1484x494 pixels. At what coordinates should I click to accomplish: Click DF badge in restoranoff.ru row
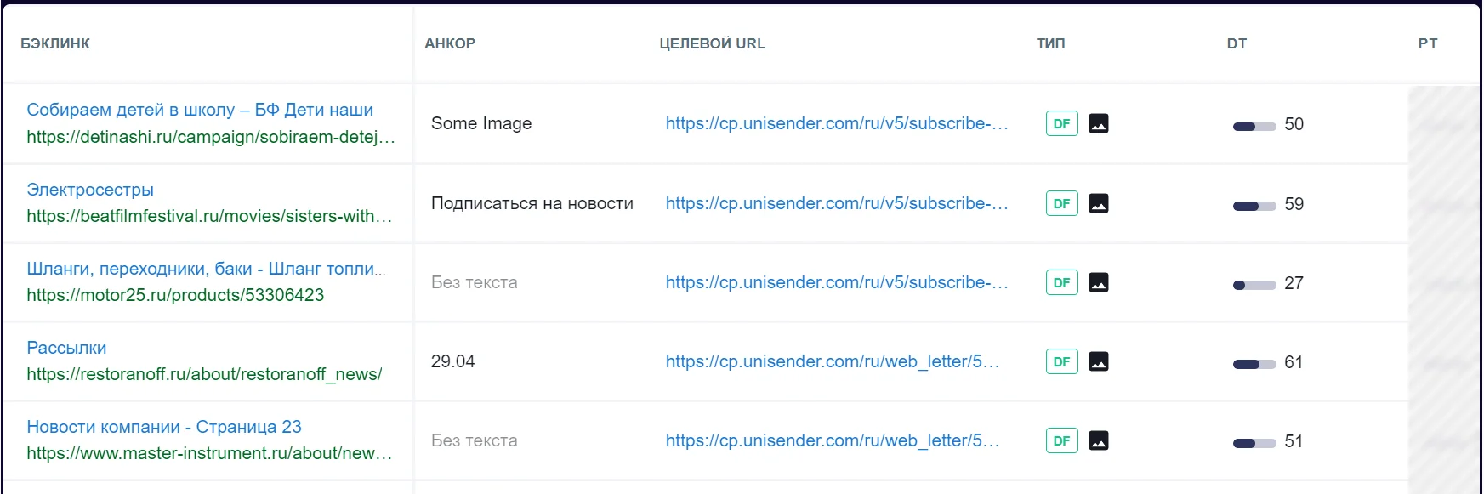point(1061,361)
